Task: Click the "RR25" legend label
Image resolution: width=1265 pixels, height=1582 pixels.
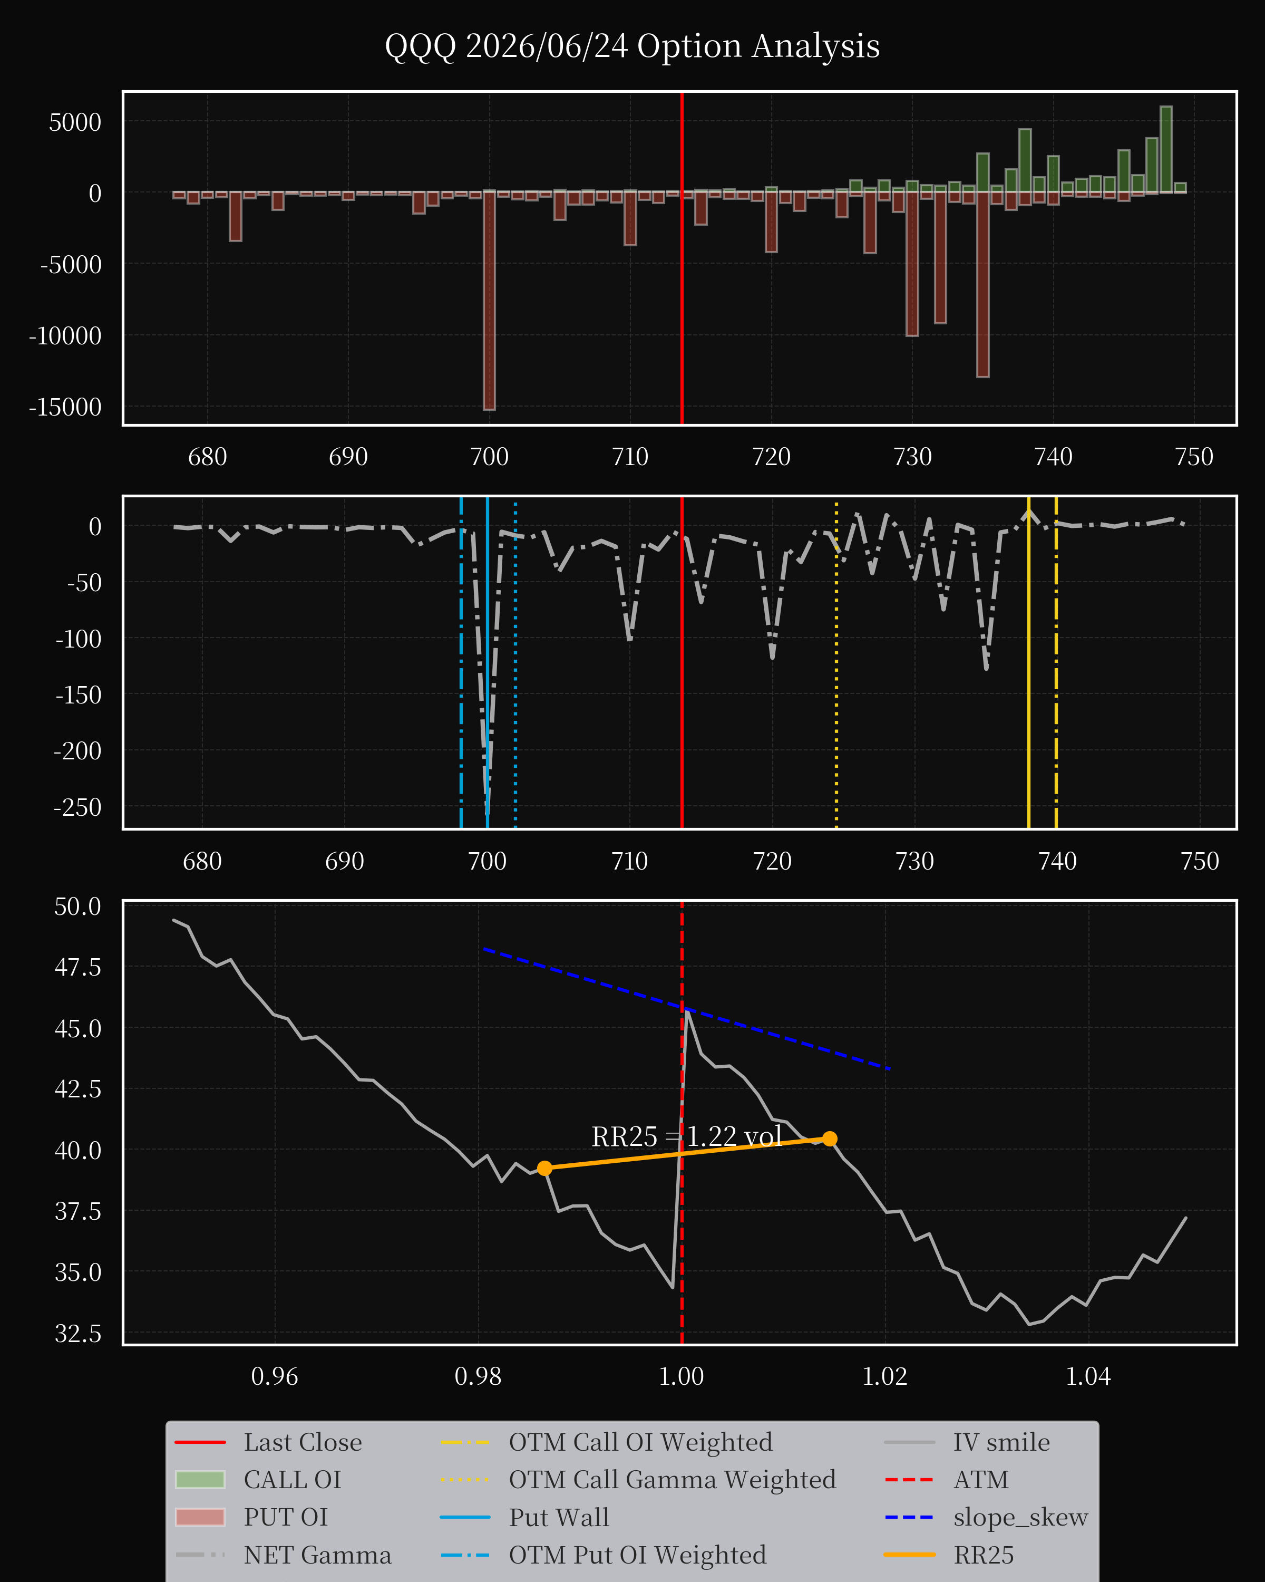Action: pos(984,1554)
